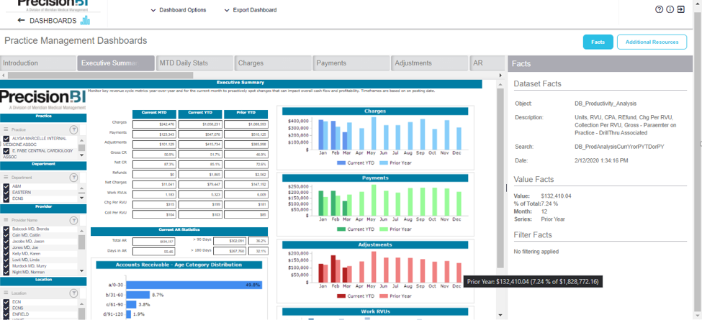
Task: Open the Payments tab
Action: (351, 63)
